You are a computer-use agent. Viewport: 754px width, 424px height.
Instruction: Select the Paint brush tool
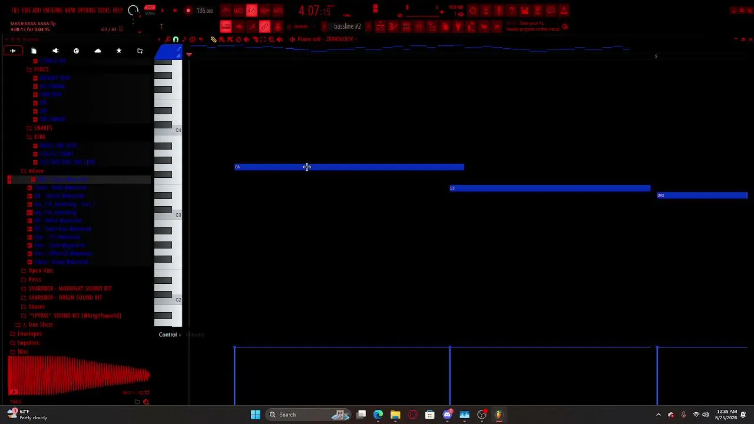tap(221, 39)
